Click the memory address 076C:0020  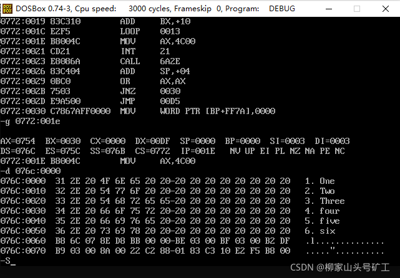pyautogui.click(x=23, y=201)
